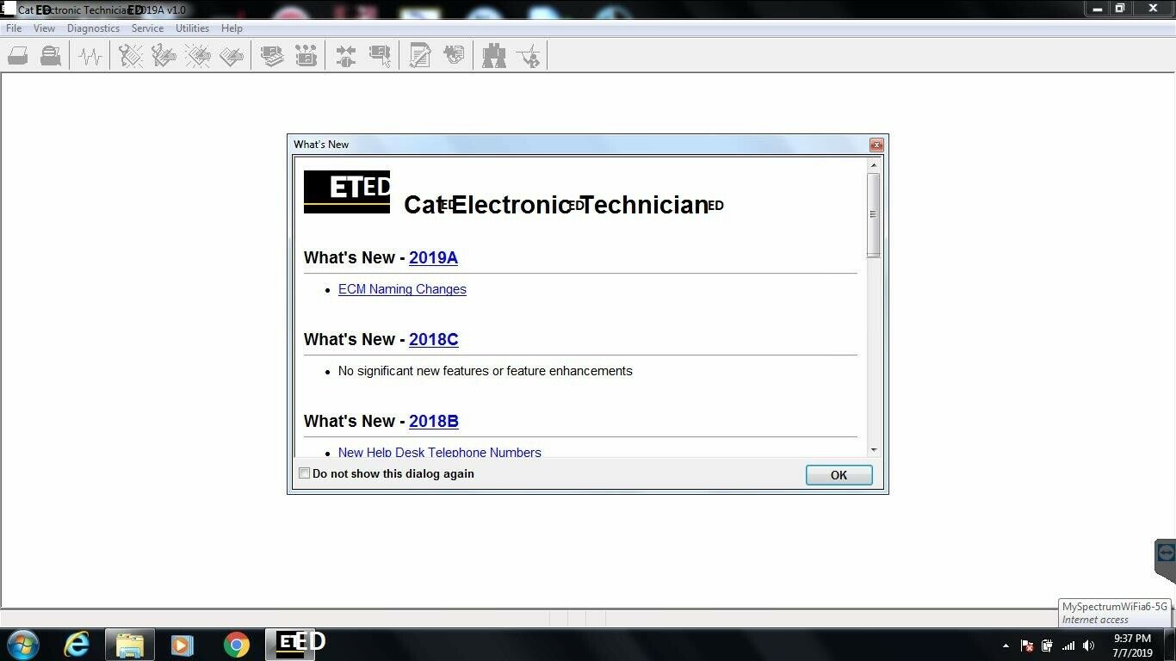
Task: Launch Google Chrome from the taskbar
Action: click(x=236, y=644)
